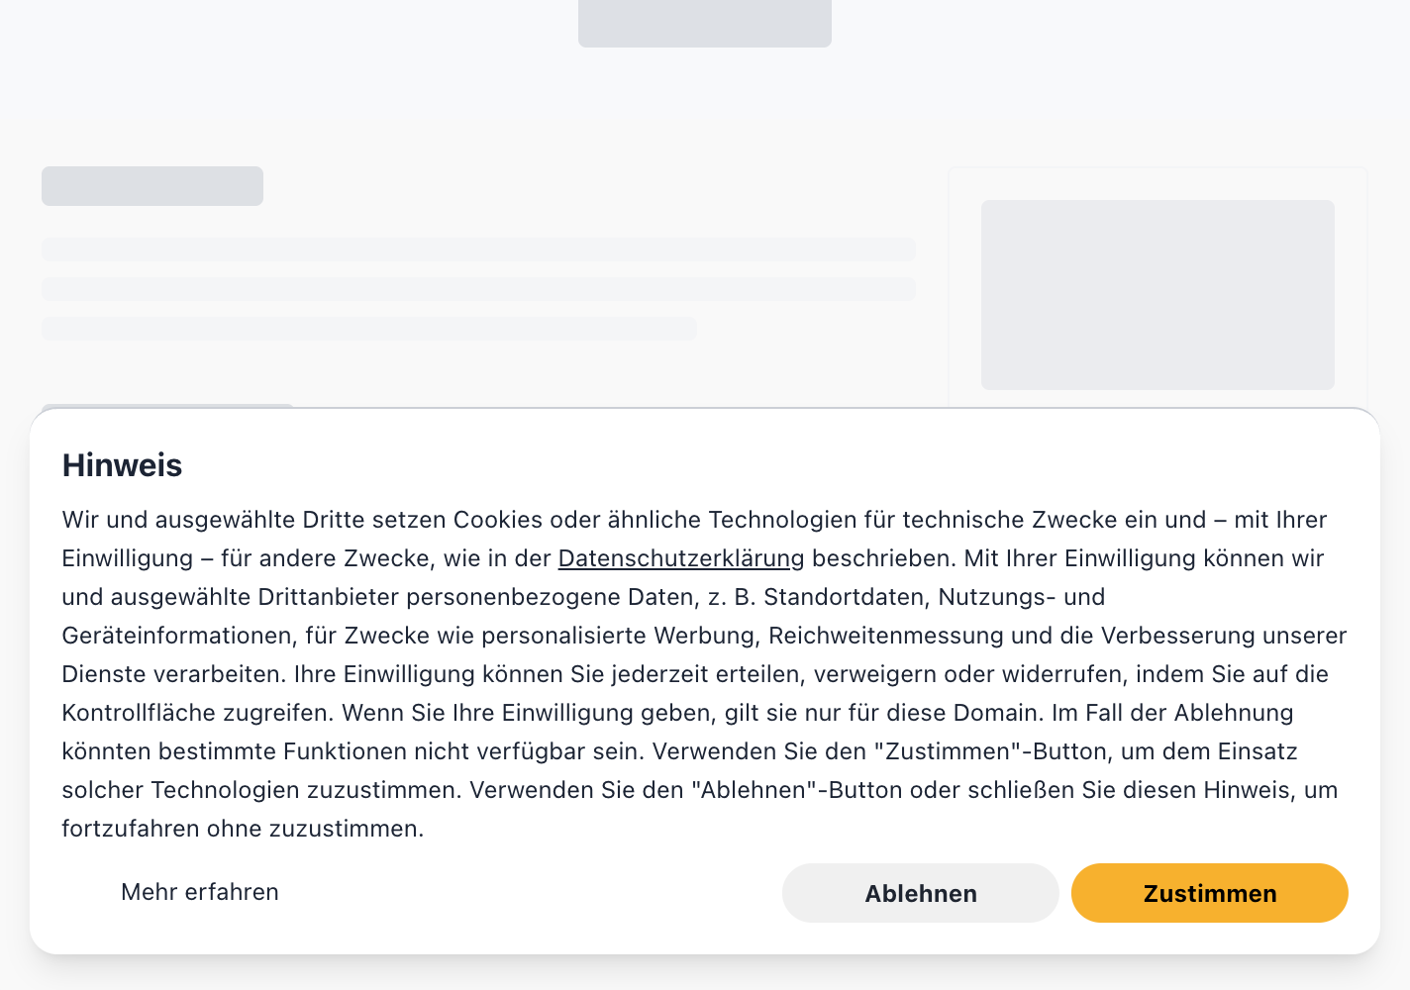Select the sidebar image placeholder
Screen dimensions: 1410x990
click(x=1158, y=295)
